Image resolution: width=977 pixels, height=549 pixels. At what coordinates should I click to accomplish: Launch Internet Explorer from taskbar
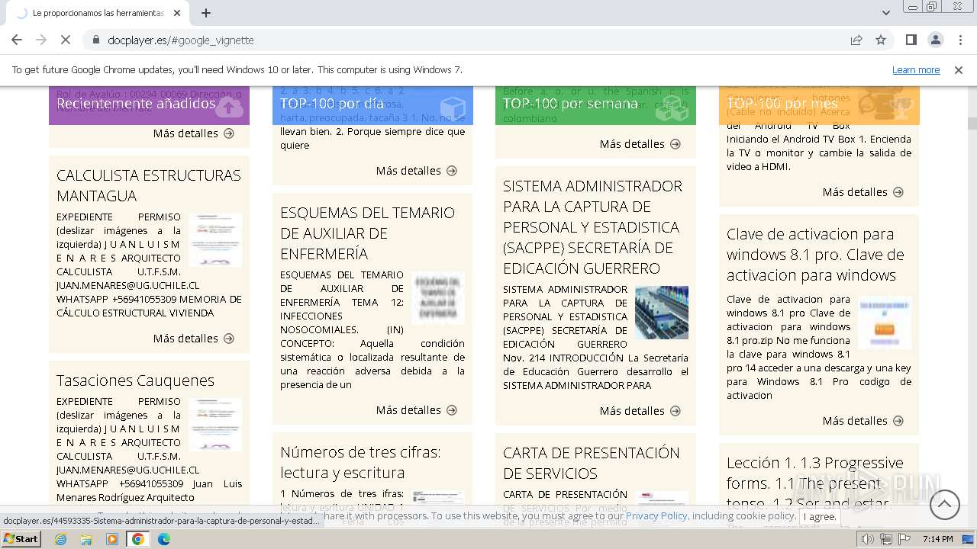pyautogui.click(x=60, y=539)
